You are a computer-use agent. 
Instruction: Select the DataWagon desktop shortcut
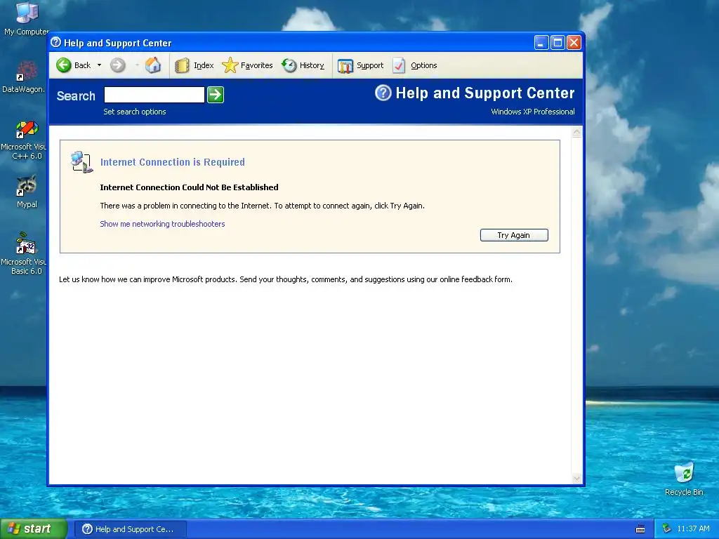pyautogui.click(x=24, y=76)
